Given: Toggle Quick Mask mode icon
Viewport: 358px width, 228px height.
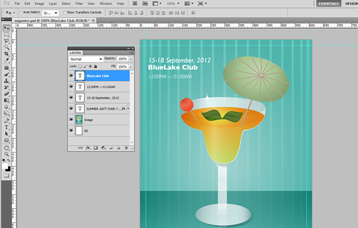Looking at the screenshot, I should pos(6,176).
